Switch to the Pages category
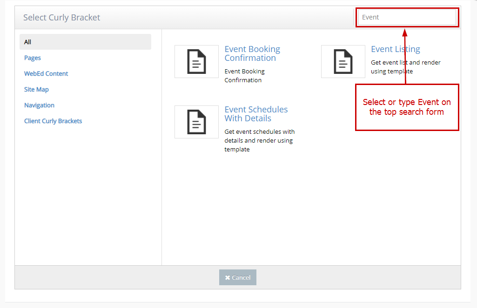 [33, 58]
